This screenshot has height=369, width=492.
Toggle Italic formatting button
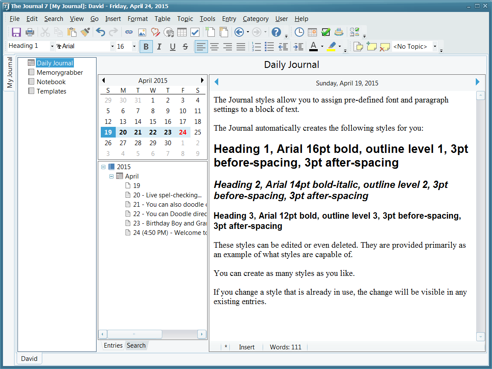tap(159, 47)
